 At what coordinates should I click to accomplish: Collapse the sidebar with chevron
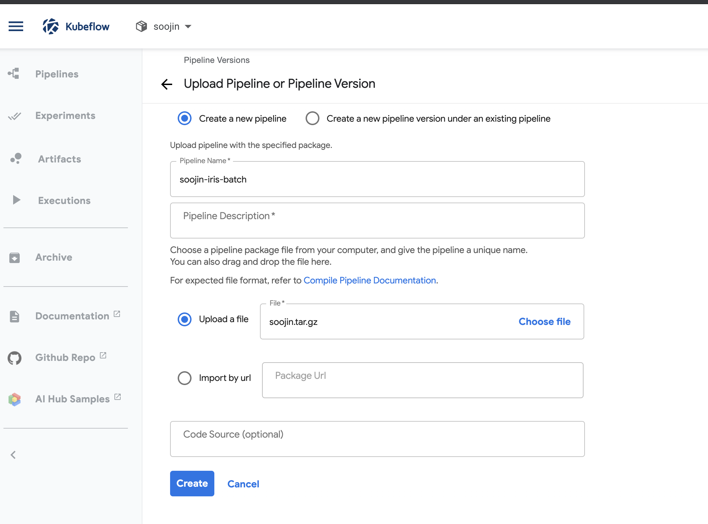coord(13,455)
